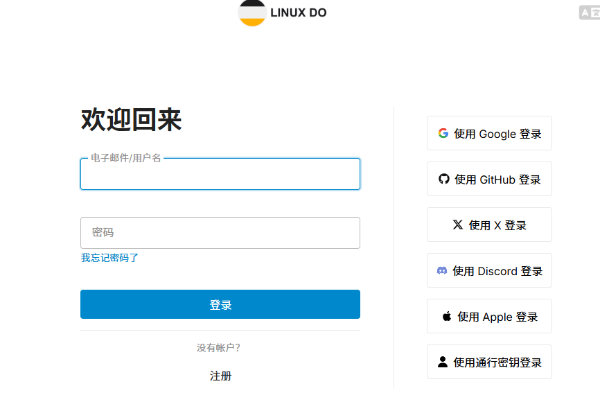Pick the 使用通行密钥登录 text
Viewport: 600px width, 420px height.
(497, 362)
